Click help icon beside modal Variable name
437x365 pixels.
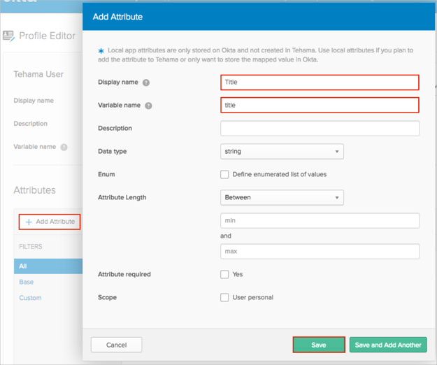[x=148, y=106]
